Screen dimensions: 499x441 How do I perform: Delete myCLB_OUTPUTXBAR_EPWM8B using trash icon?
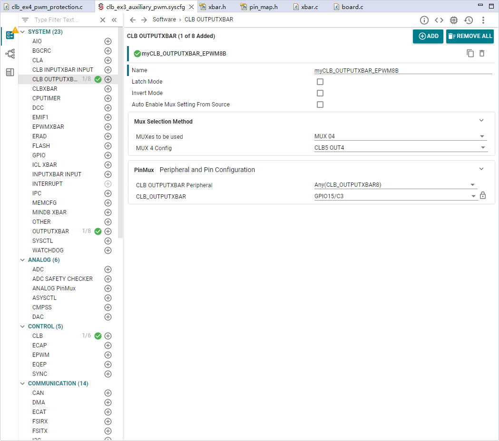[482, 53]
